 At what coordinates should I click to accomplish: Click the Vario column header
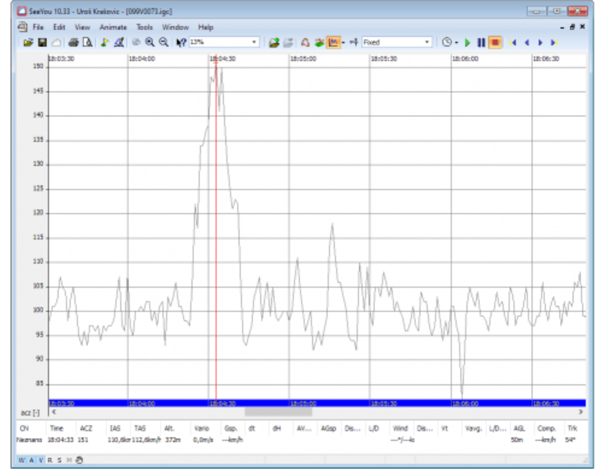(x=202, y=428)
